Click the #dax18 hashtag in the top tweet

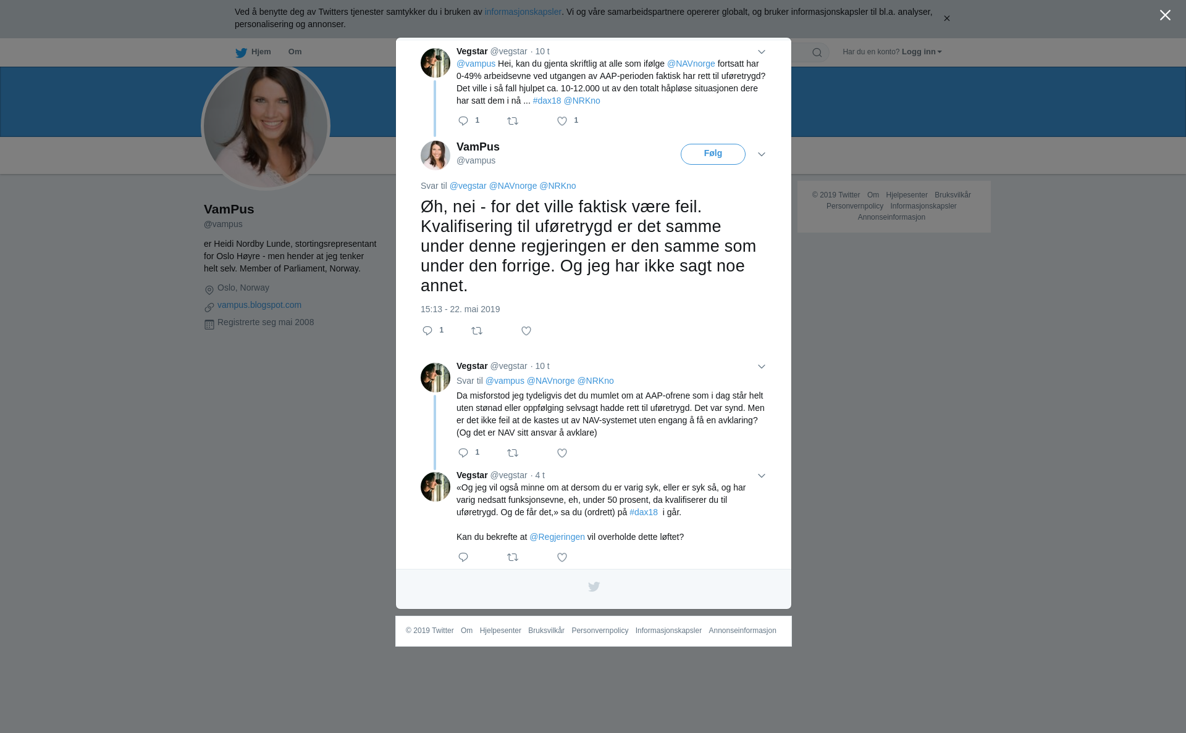pos(547,101)
